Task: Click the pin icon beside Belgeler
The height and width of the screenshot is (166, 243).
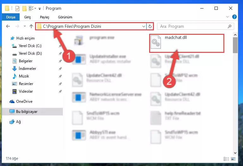Action: [60, 61]
